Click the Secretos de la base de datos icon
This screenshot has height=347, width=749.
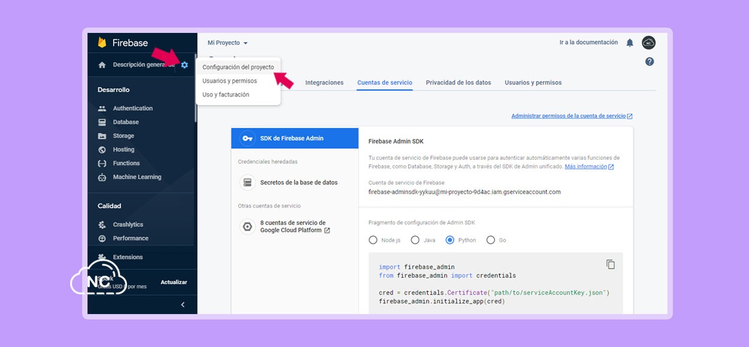pyautogui.click(x=247, y=182)
